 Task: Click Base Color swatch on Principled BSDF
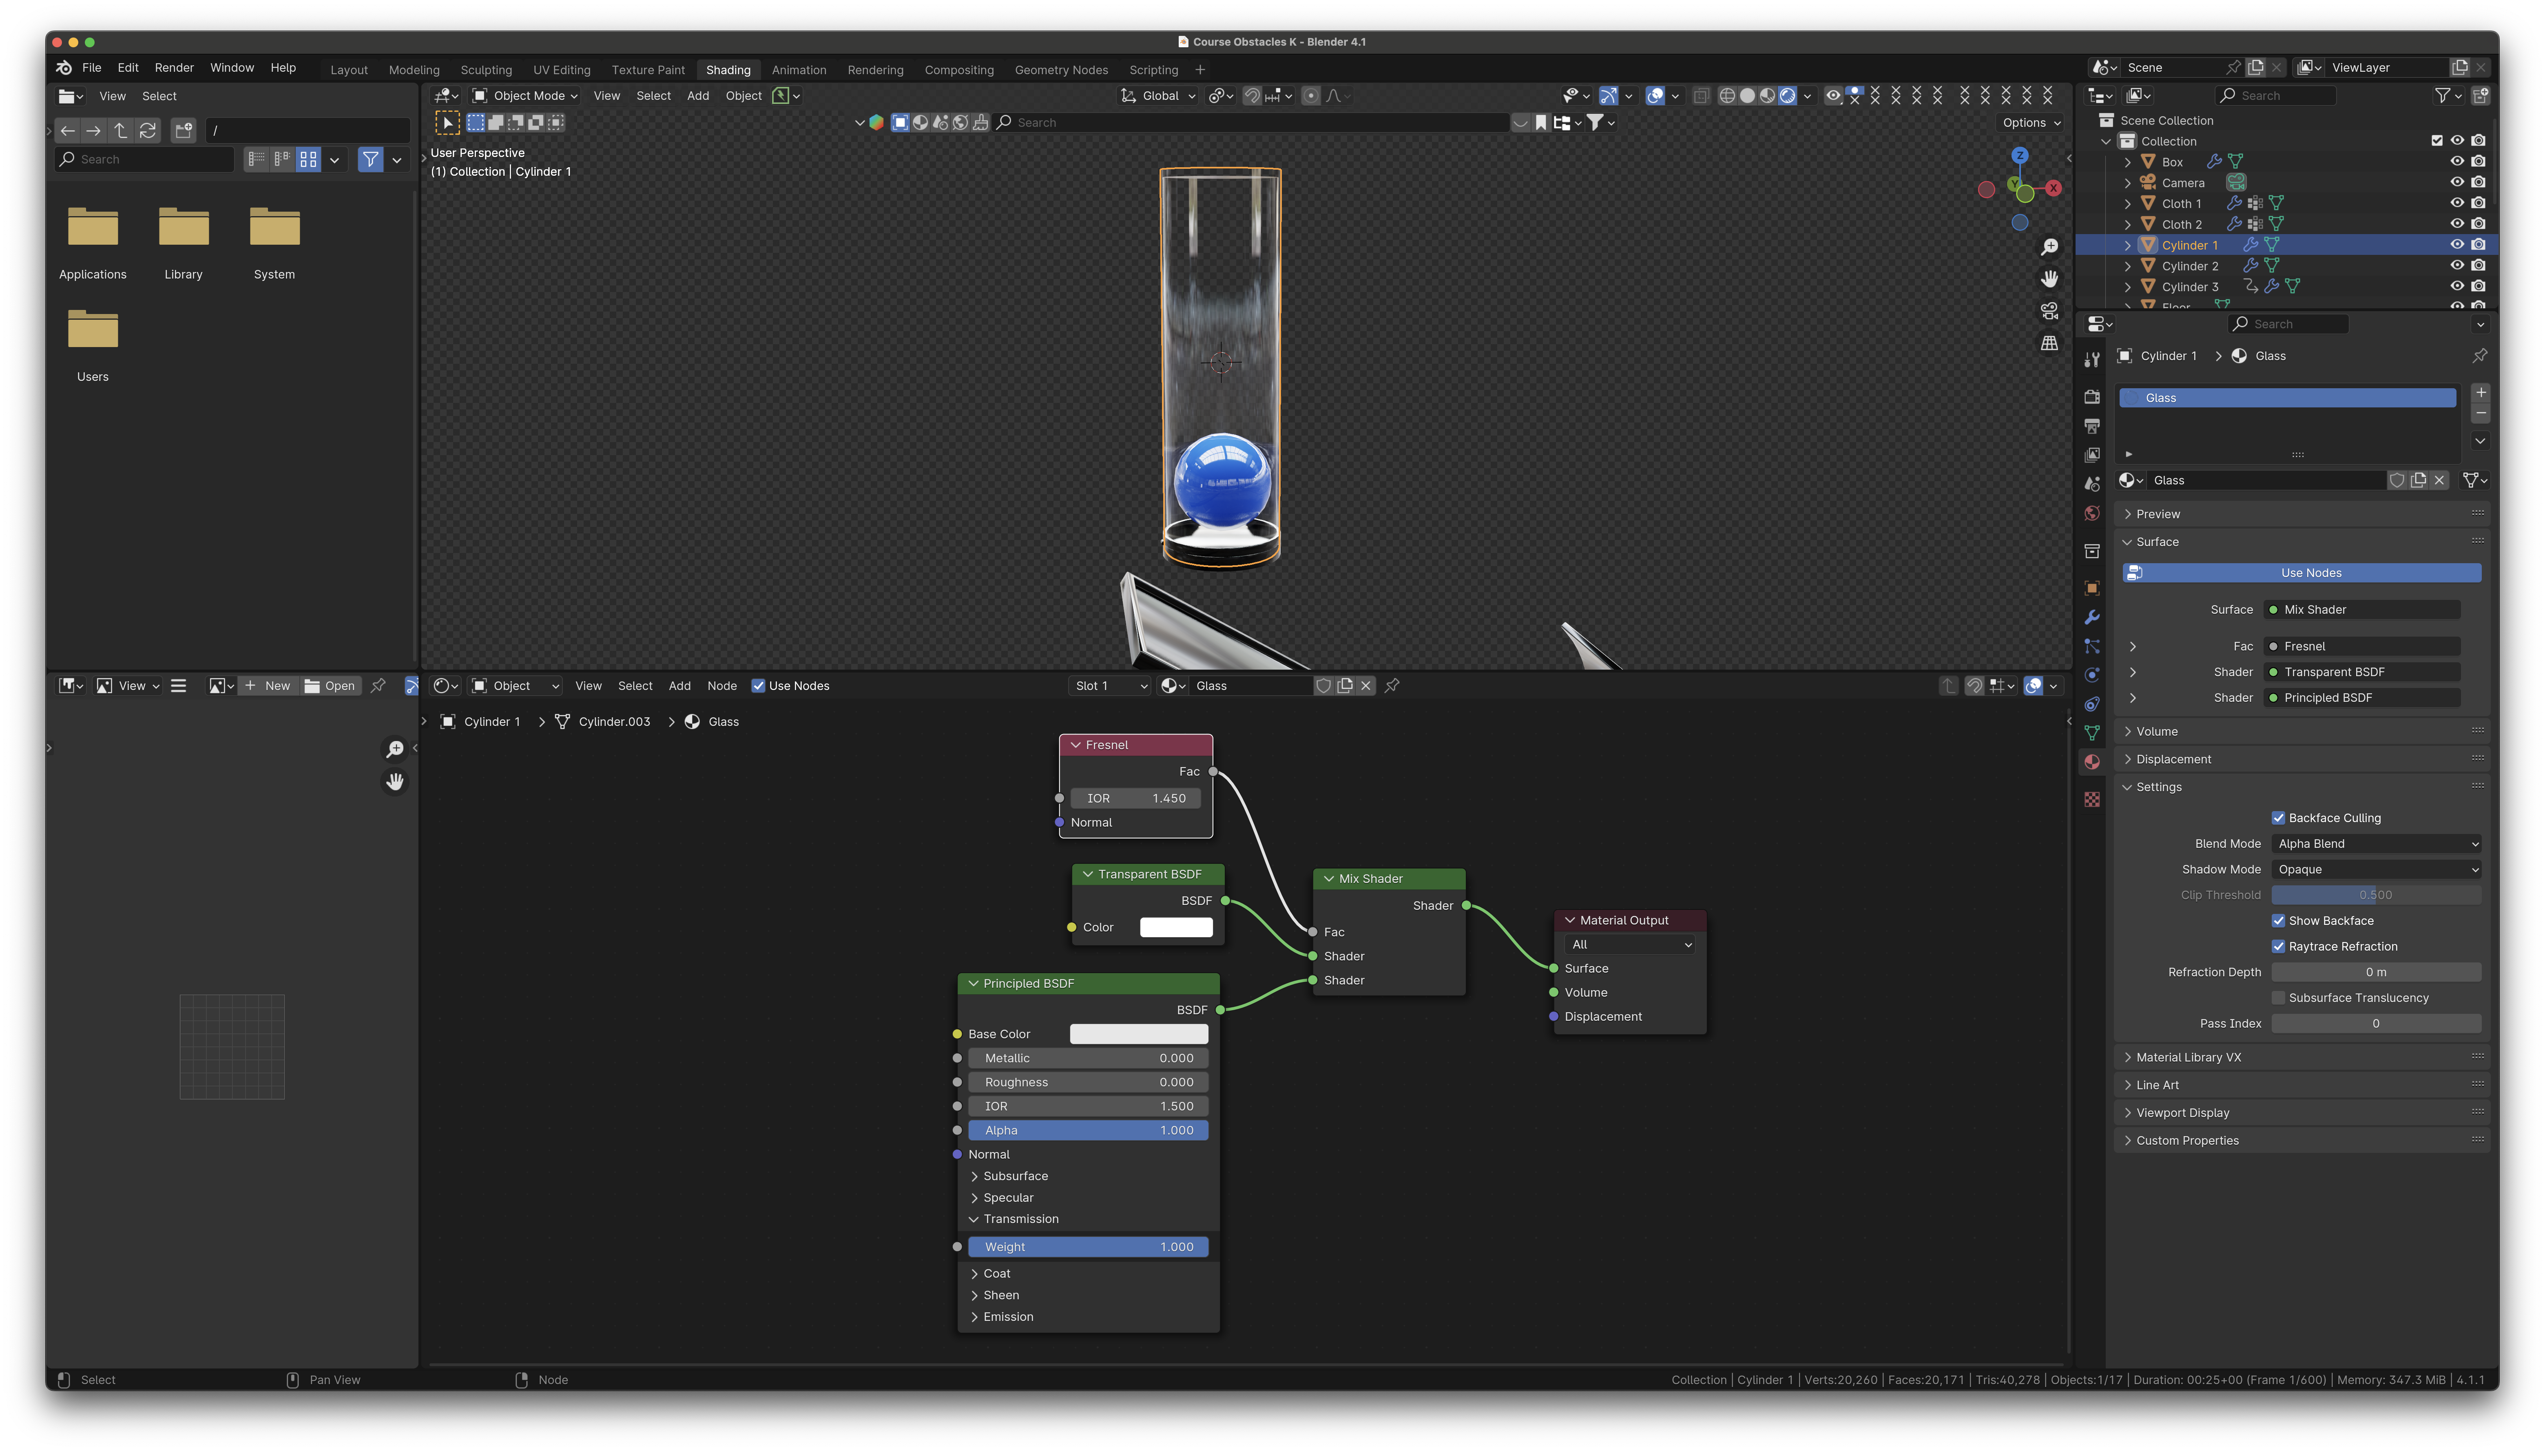[x=1139, y=1035]
